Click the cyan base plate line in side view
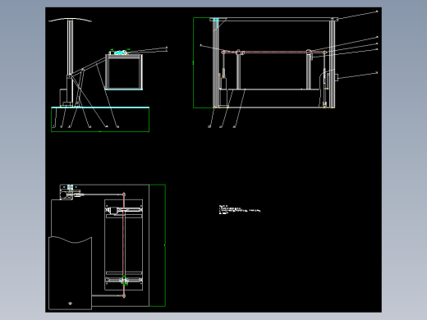 tap(100, 107)
